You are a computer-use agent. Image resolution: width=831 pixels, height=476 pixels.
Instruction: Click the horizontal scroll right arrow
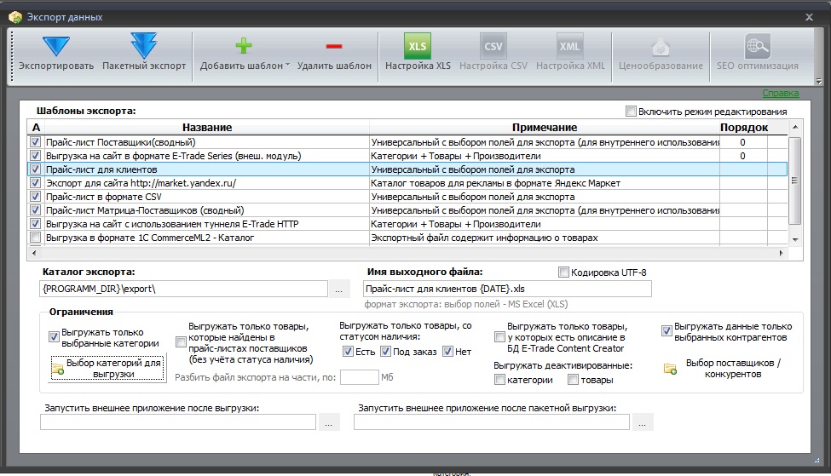[x=782, y=253]
